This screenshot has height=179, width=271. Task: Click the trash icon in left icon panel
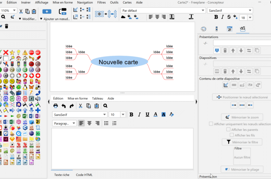[x=7, y=26]
